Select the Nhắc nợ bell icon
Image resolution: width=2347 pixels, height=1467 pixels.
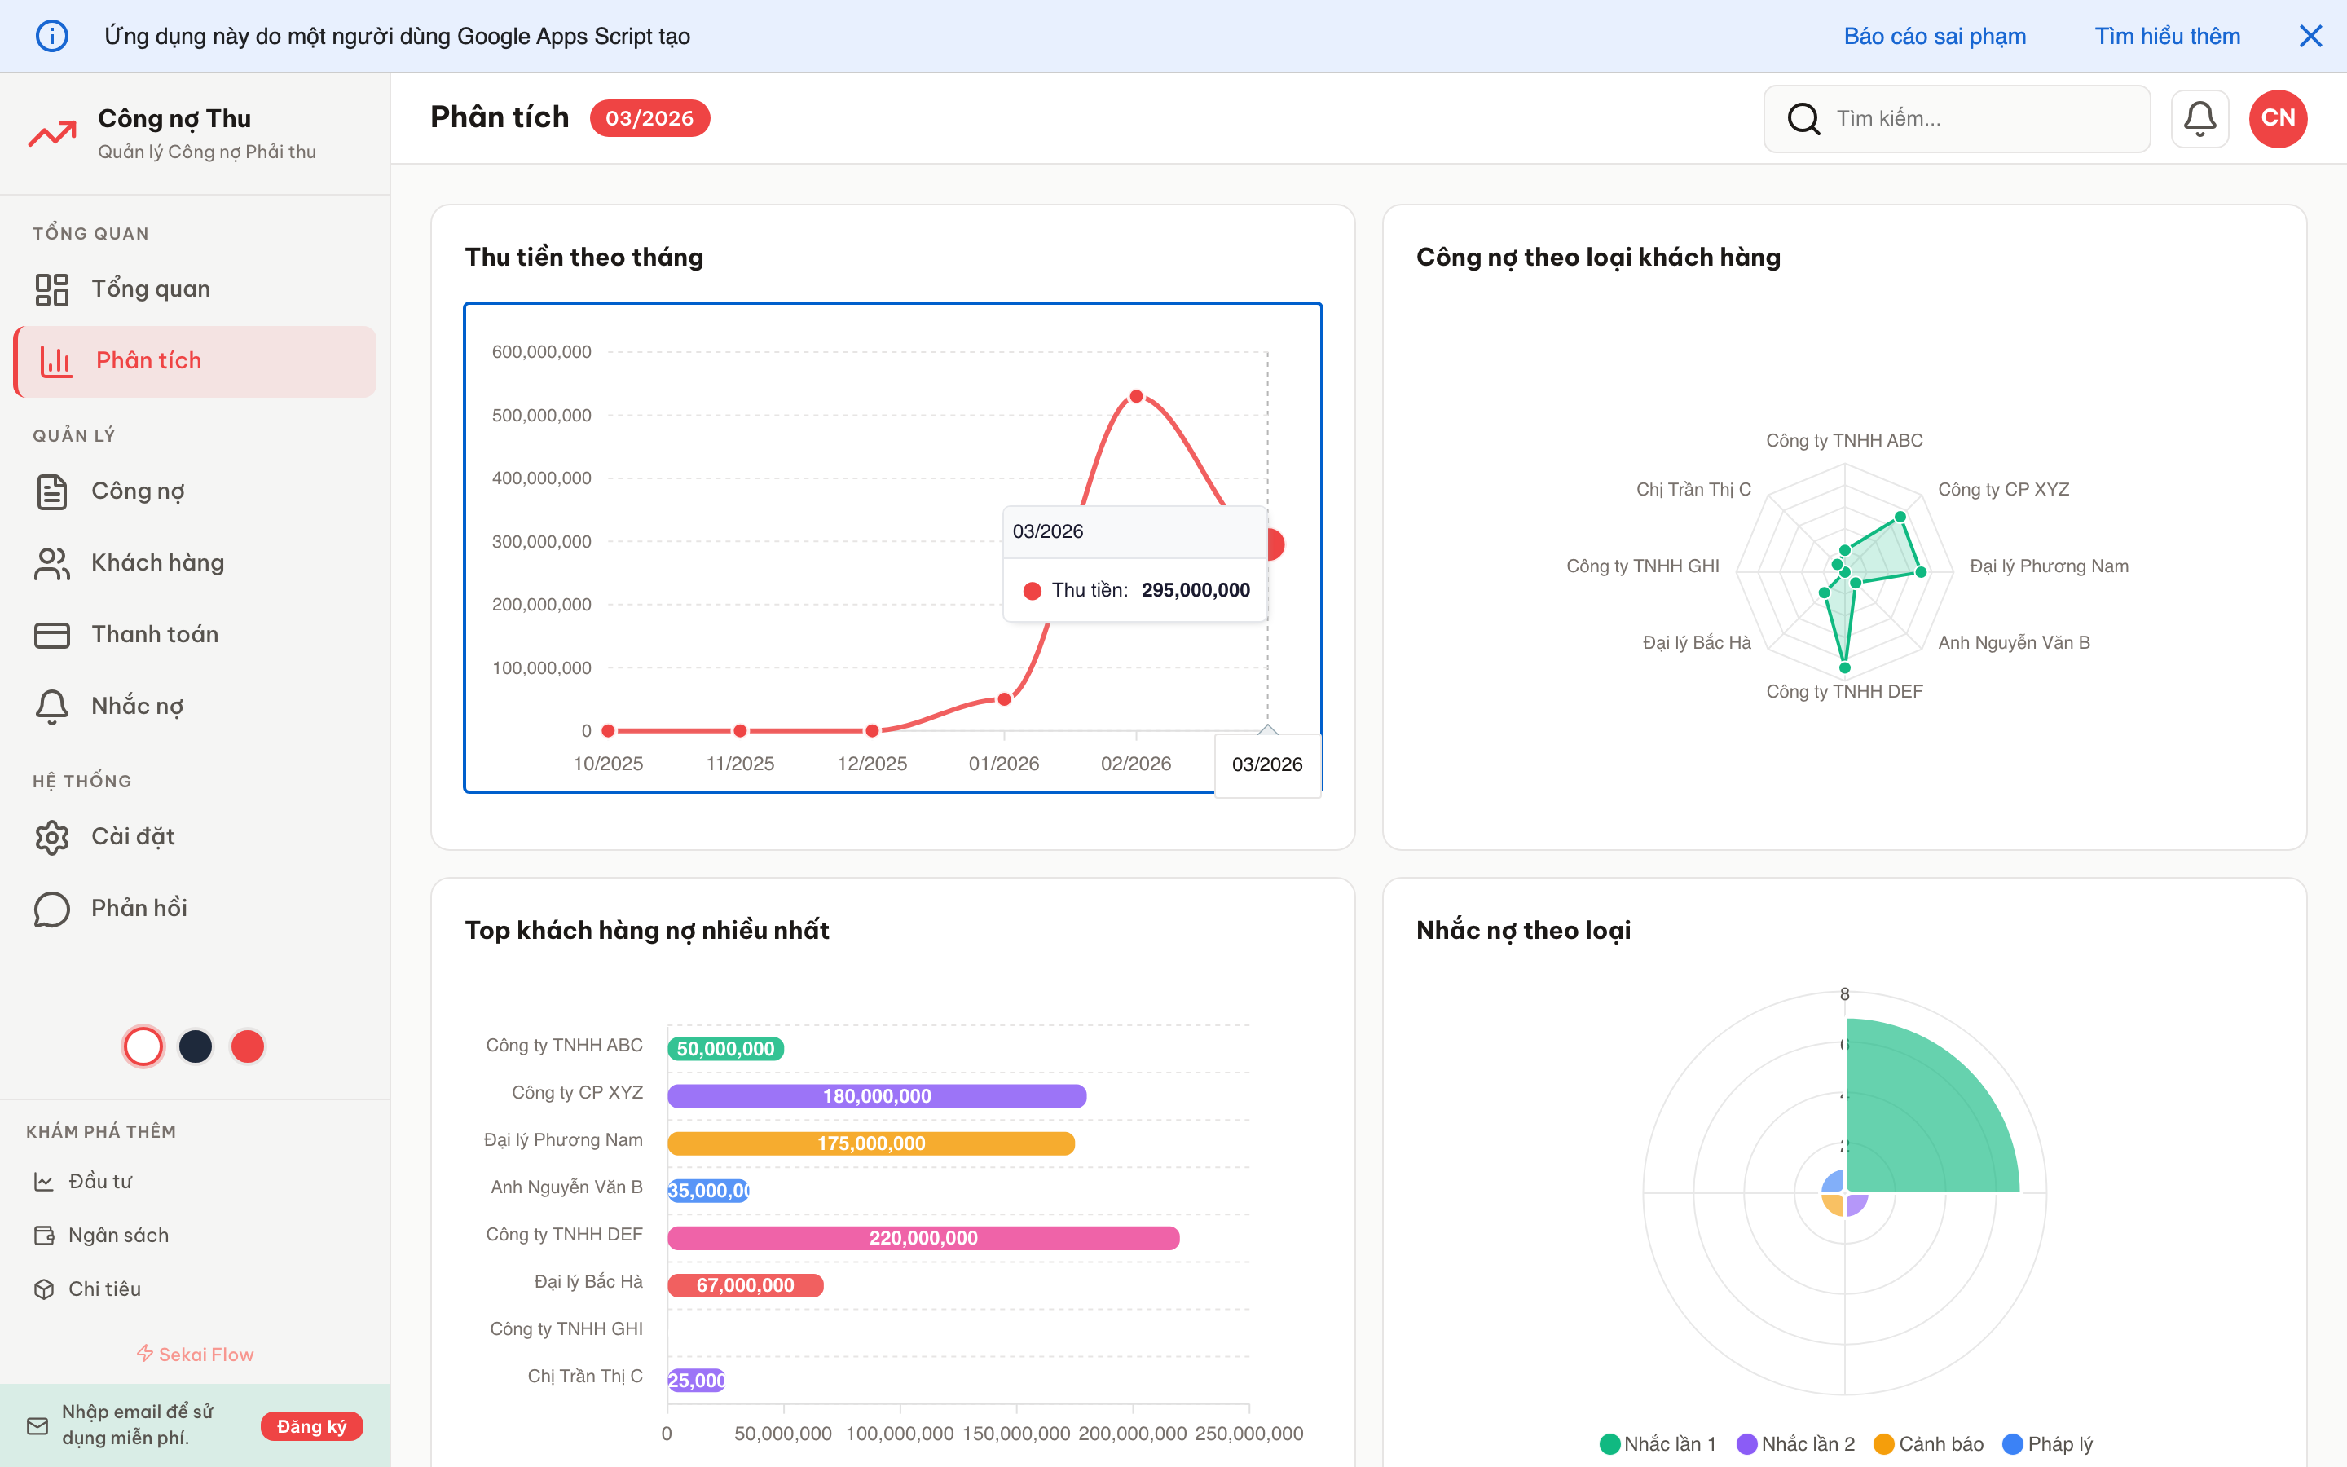point(51,705)
